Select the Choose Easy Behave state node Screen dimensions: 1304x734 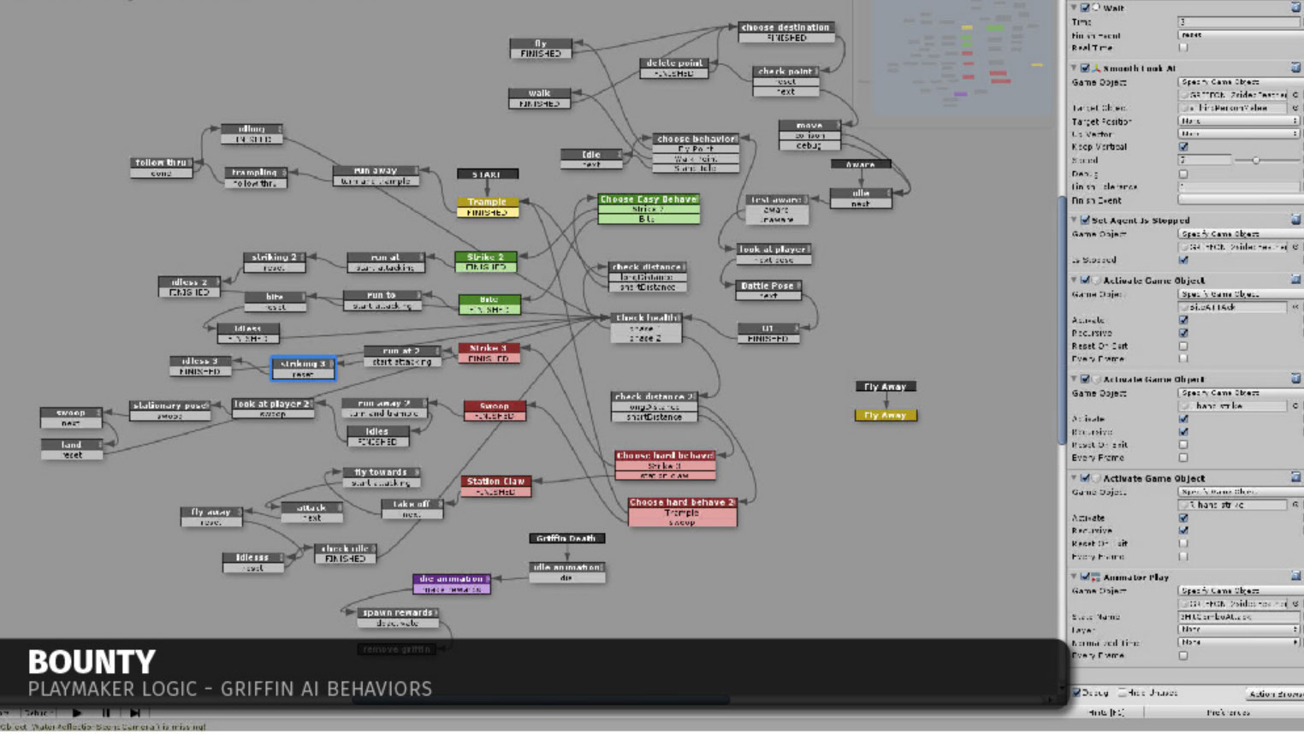tap(649, 199)
